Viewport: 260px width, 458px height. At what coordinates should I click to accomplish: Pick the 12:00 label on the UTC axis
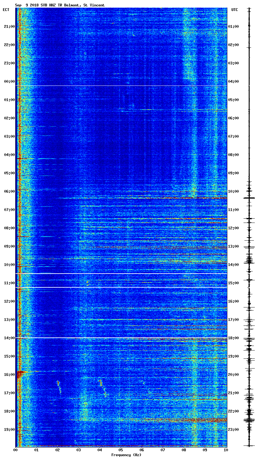coord(233,228)
